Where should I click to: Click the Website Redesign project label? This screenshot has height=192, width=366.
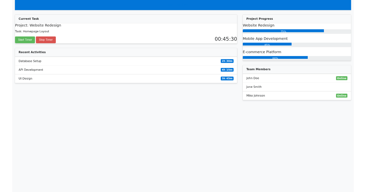click(258, 25)
